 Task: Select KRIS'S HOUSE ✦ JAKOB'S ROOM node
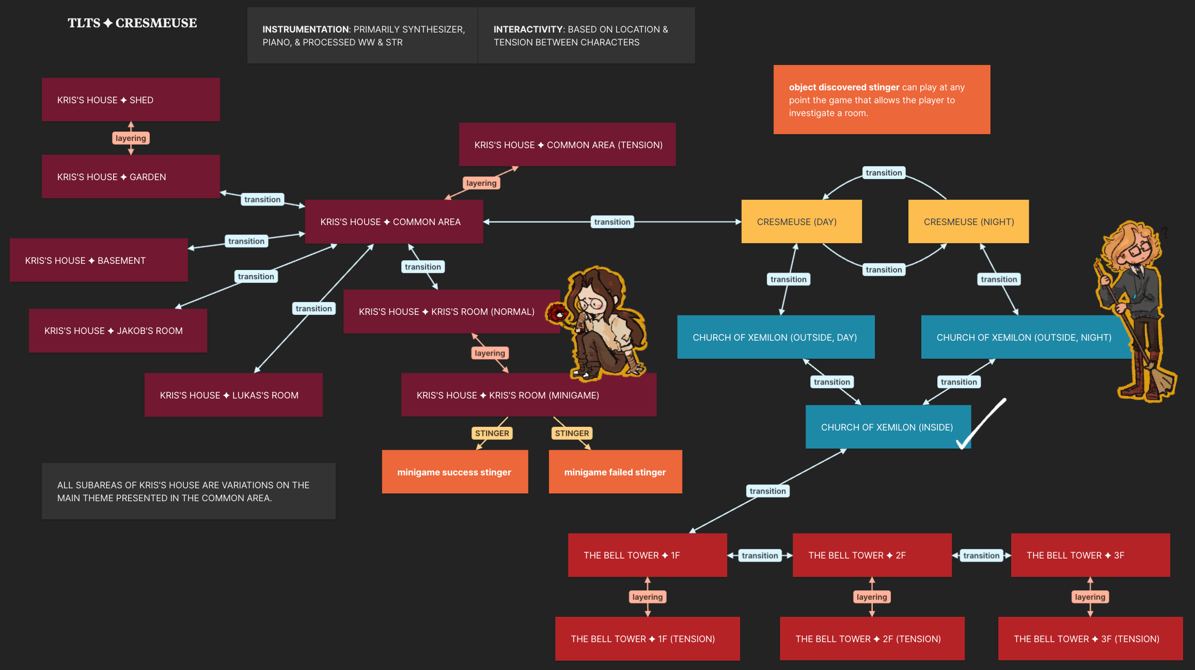coord(118,330)
